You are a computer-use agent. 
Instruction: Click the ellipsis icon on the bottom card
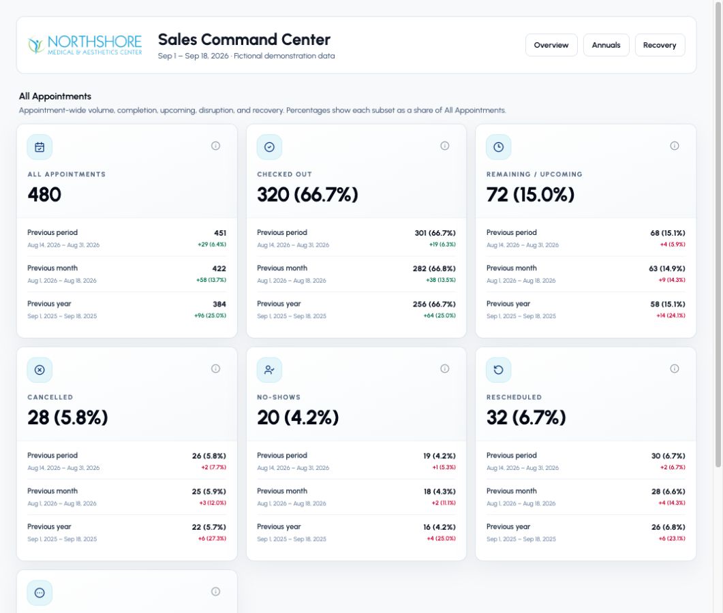click(40, 593)
